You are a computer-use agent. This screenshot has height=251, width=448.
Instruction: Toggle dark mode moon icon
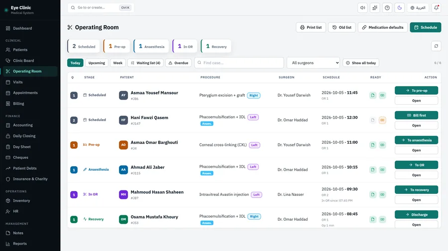pos(399,7)
